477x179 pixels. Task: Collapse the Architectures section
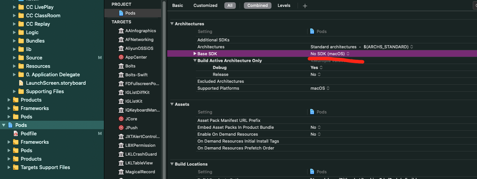pyautogui.click(x=172, y=24)
